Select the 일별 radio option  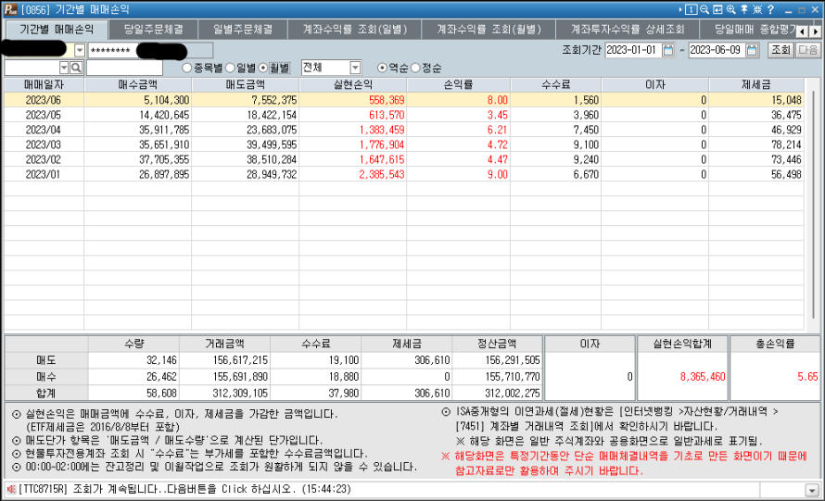point(231,68)
